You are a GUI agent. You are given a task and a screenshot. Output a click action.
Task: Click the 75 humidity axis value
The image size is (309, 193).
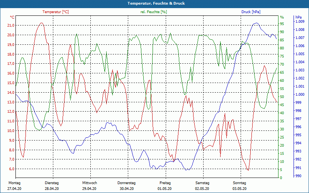click(282, 56)
